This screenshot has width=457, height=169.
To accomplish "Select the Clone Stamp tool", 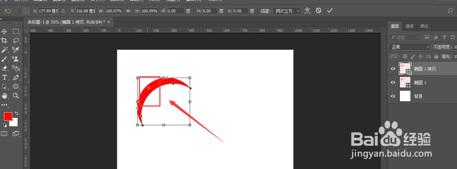I will coord(16,59).
